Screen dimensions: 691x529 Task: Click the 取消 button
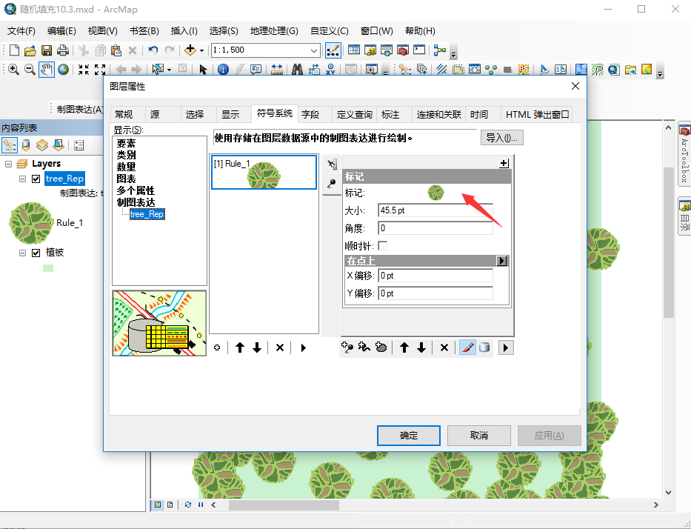tap(479, 436)
